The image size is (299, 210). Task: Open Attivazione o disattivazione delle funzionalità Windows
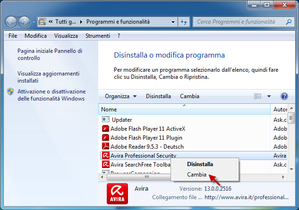[x=51, y=95]
